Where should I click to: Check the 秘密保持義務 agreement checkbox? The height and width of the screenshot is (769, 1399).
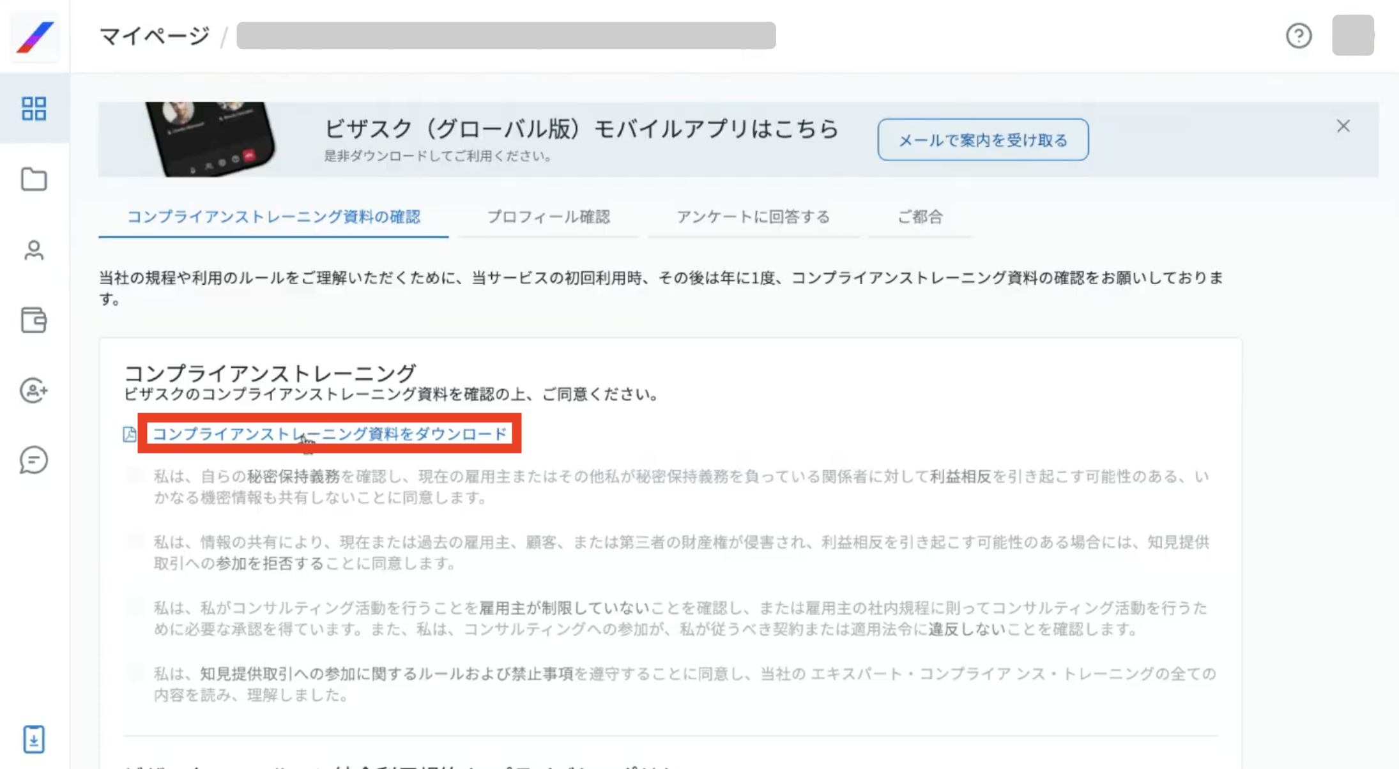[135, 476]
